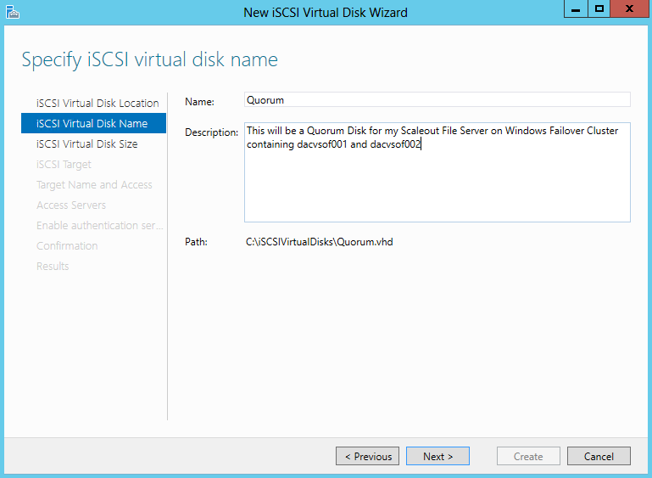Maximize the wizard window
The height and width of the screenshot is (478, 652).
599,9
